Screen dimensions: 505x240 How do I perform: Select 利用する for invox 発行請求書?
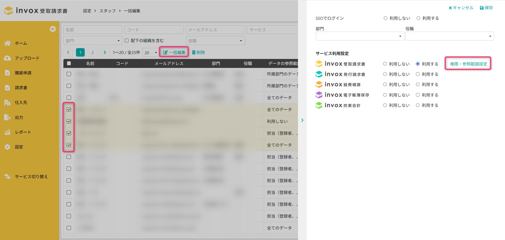point(418,74)
